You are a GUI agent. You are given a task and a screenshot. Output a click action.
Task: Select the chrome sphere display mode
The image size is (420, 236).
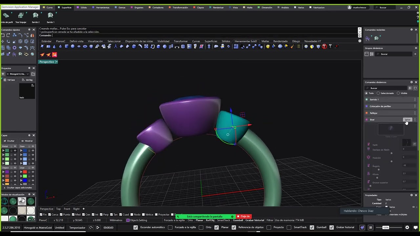22,201
